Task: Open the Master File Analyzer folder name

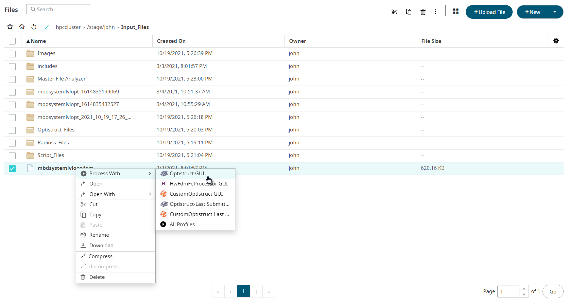Action: pyautogui.click(x=62, y=79)
